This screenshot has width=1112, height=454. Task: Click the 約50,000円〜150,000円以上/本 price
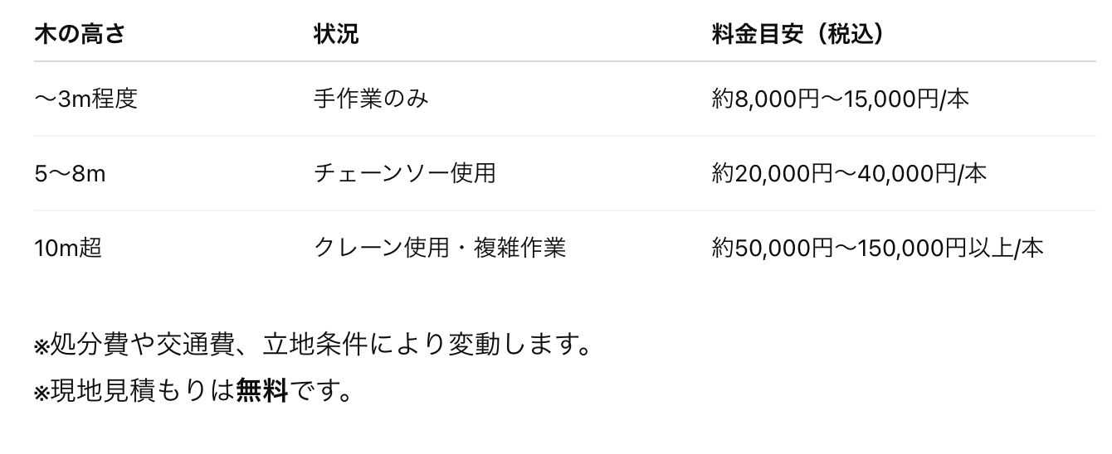click(x=878, y=248)
